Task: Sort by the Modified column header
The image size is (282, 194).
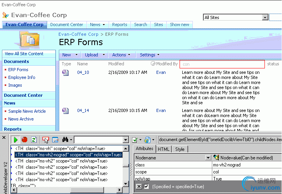Action: coord(116,64)
